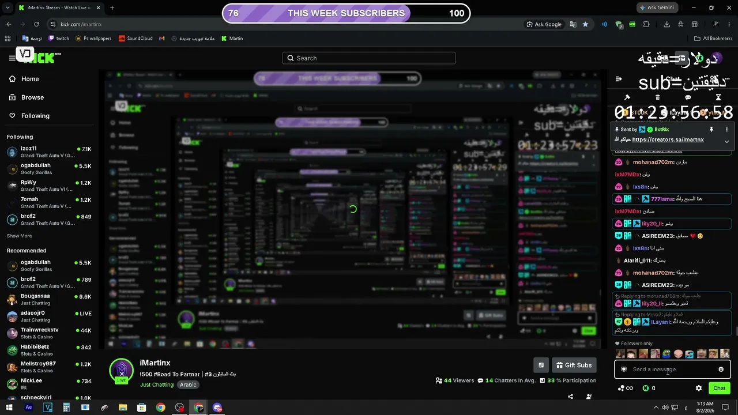Collapse the chat panel using arrow icon
The height and width of the screenshot is (415, 738).
[x=619, y=79]
